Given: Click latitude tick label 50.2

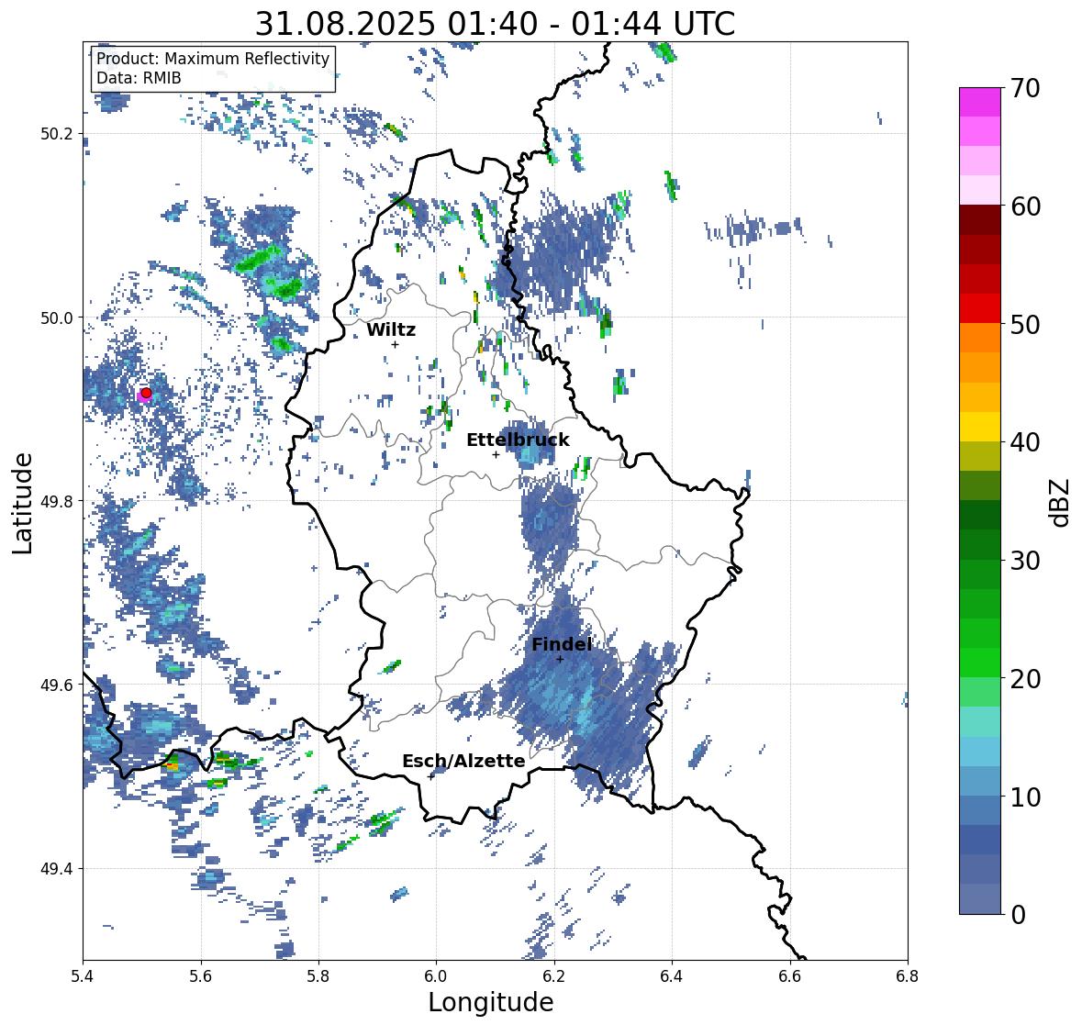Looking at the screenshot, I should click(x=56, y=134).
